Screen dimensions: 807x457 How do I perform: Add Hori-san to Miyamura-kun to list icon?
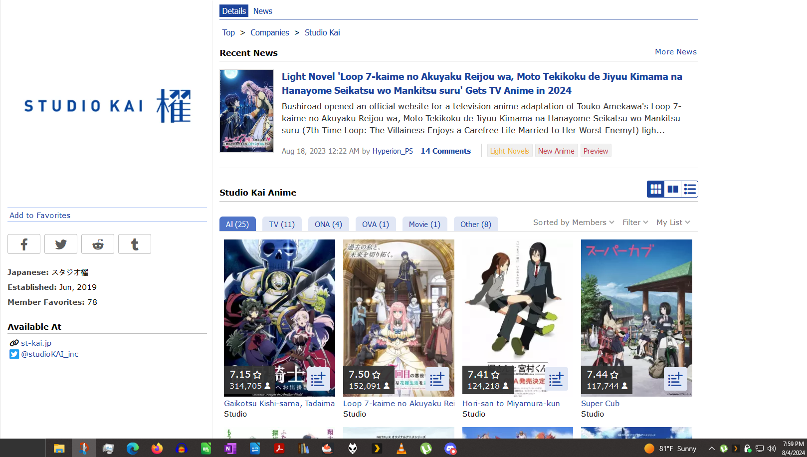[556, 379]
